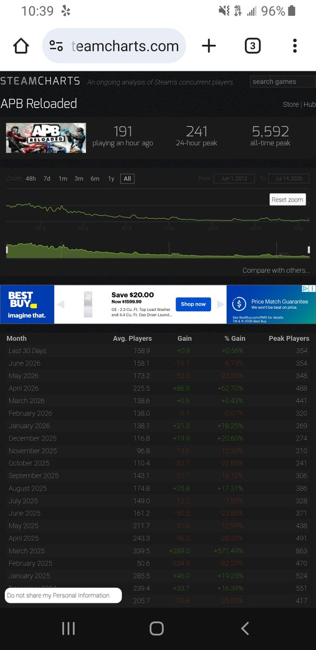
Task: Click the Reset zoom button
Action: [288, 199]
